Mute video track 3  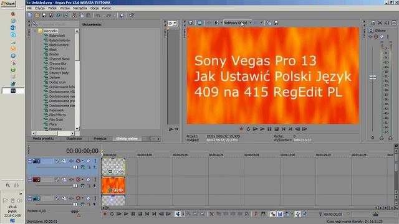88,198
